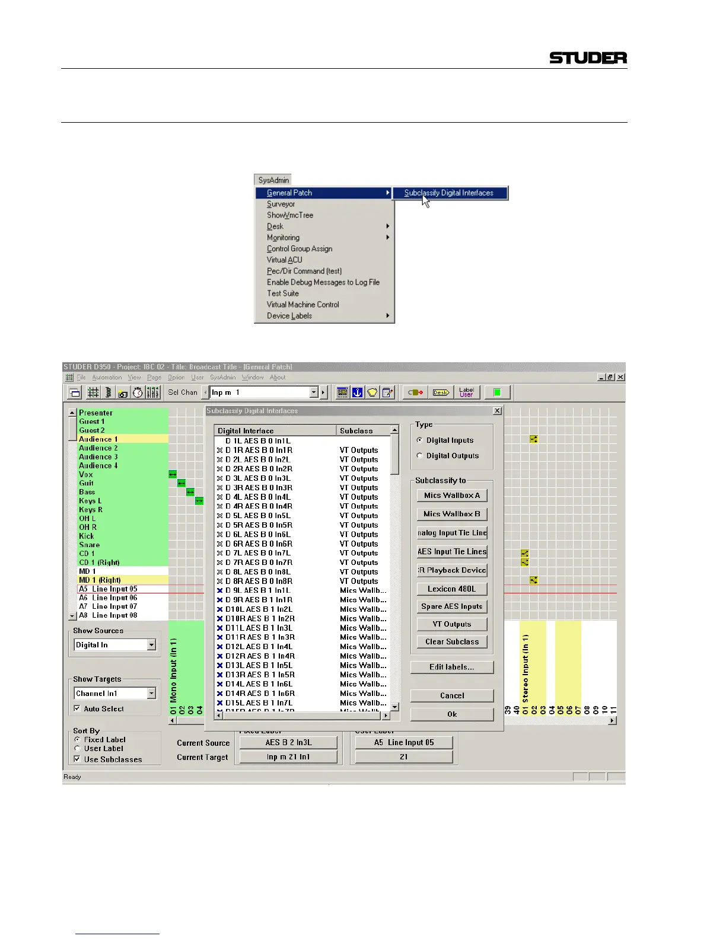The height and width of the screenshot is (939, 726).
Task: Click the VT Outputs subclass button
Action: coord(452,624)
